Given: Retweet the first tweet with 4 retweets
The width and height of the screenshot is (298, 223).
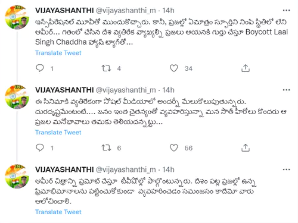Looking at the screenshot, I should click(106, 68).
